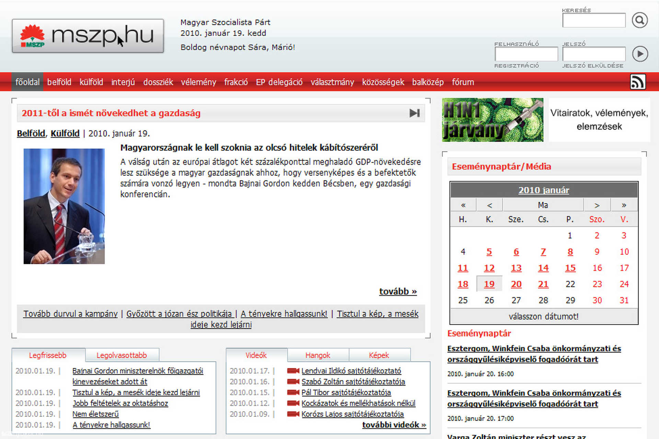
Task: Open the külföld menu item
Action: coord(91,82)
